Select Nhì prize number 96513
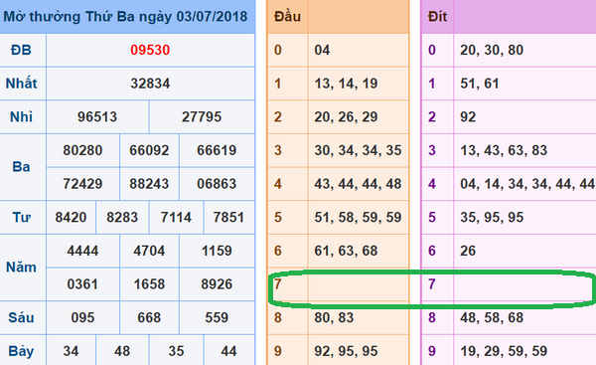596x365 pixels. pos(97,116)
